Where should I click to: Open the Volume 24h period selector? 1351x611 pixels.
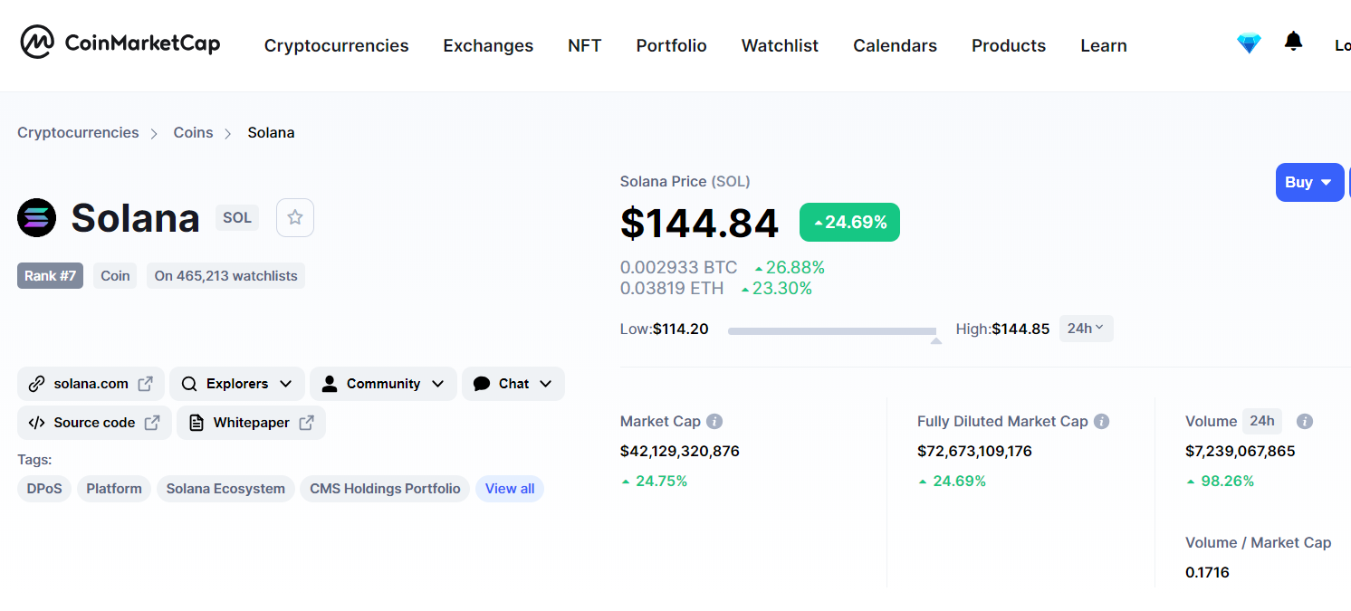point(1262,421)
